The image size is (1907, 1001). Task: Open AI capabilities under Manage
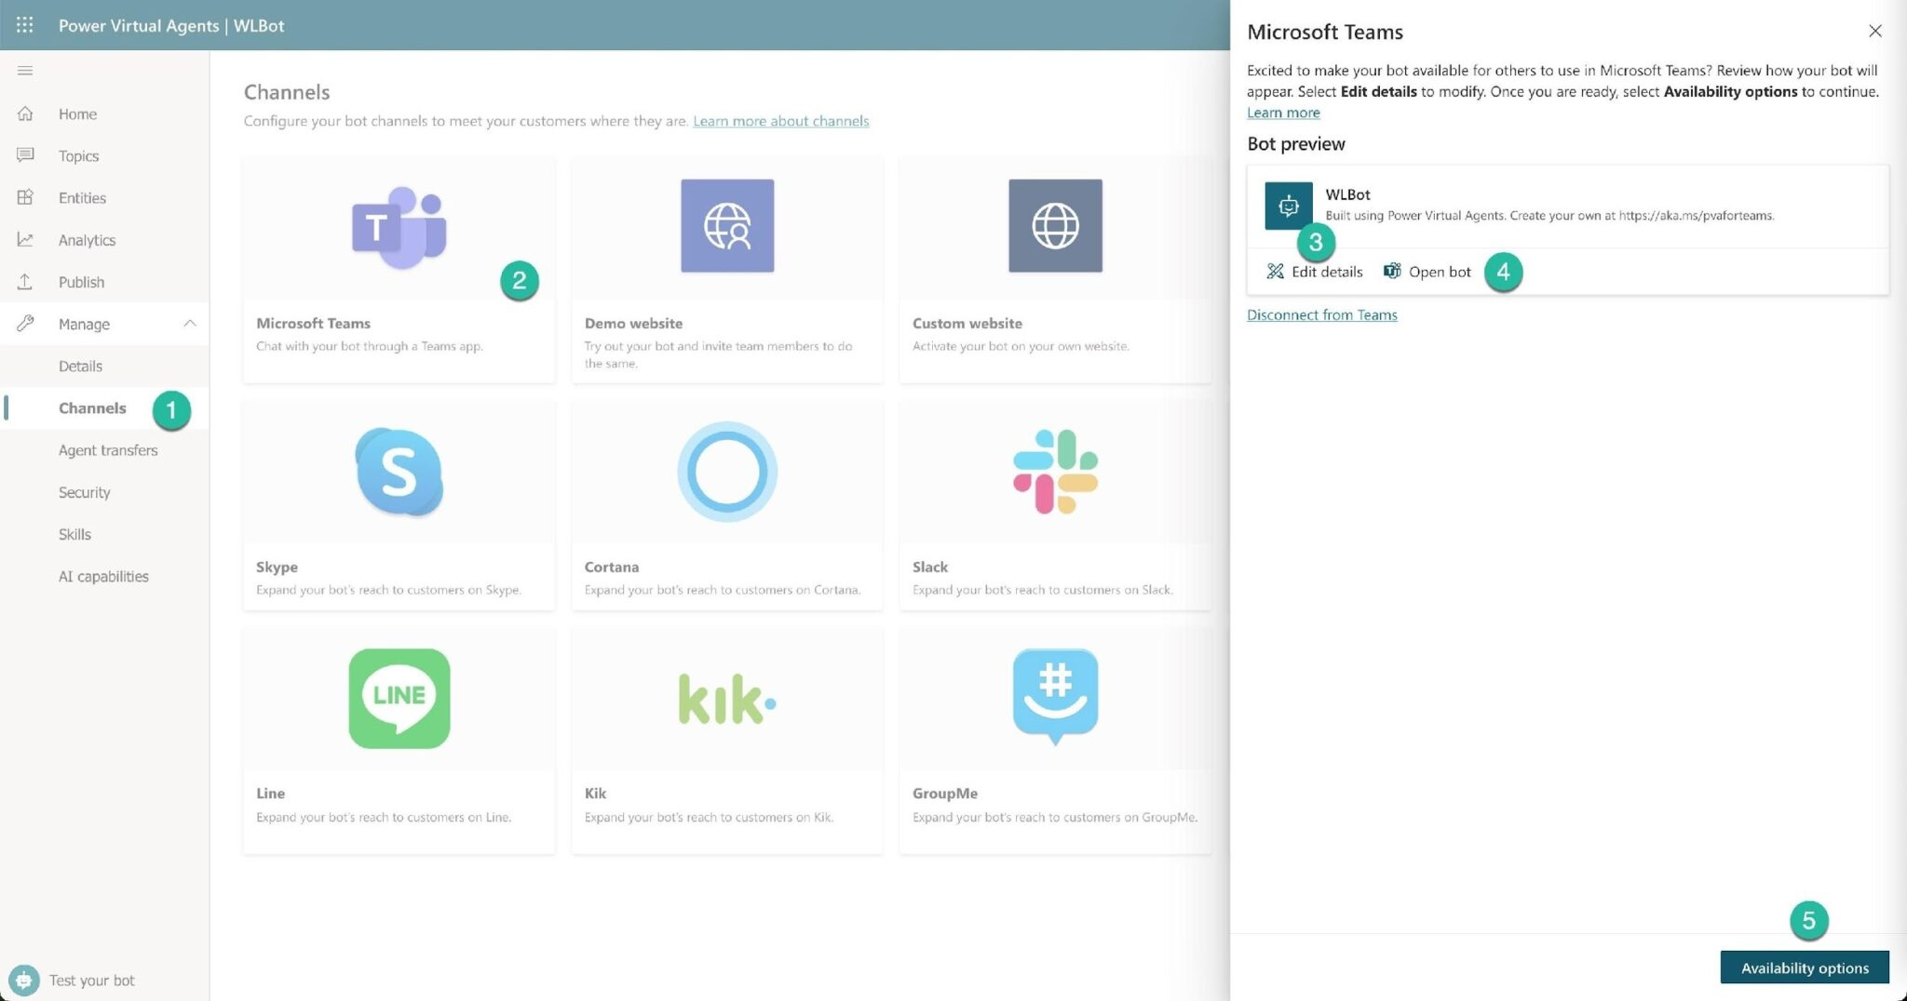coord(103,576)
